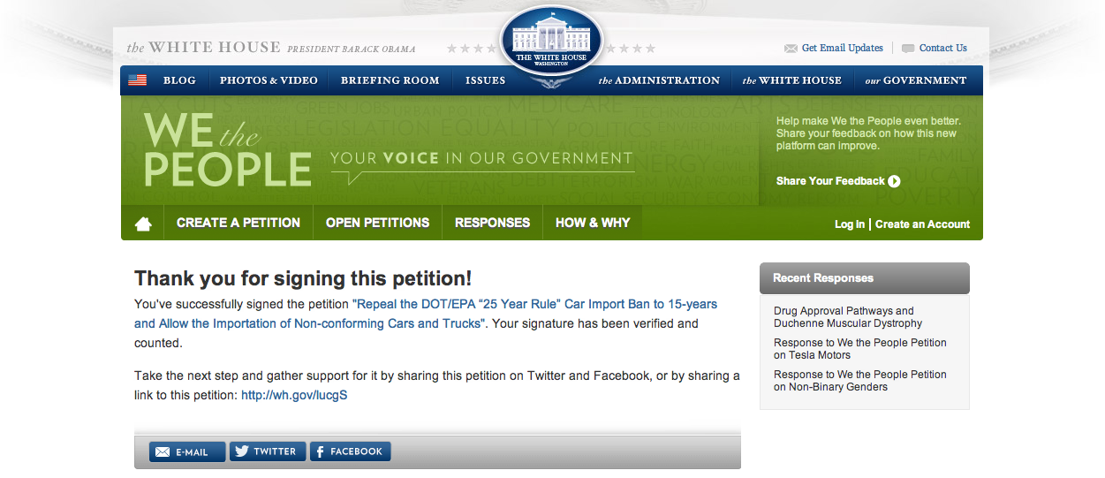Open the Tesla Motors petition response

[859, 349]
